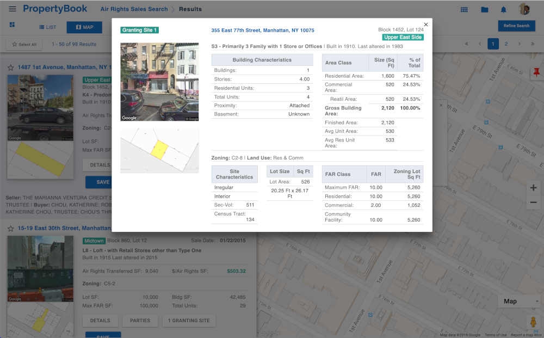Viewport: 544px width, 338px height.
Task: Select the 'Census Tract:' label
Action: 230,214
